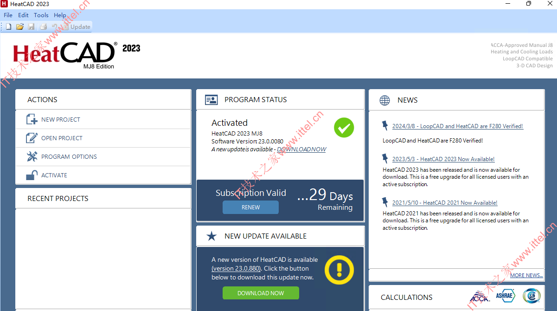557x311 pixels.
Task: Click the Print toolbar icon
Action: coord(44,26)
